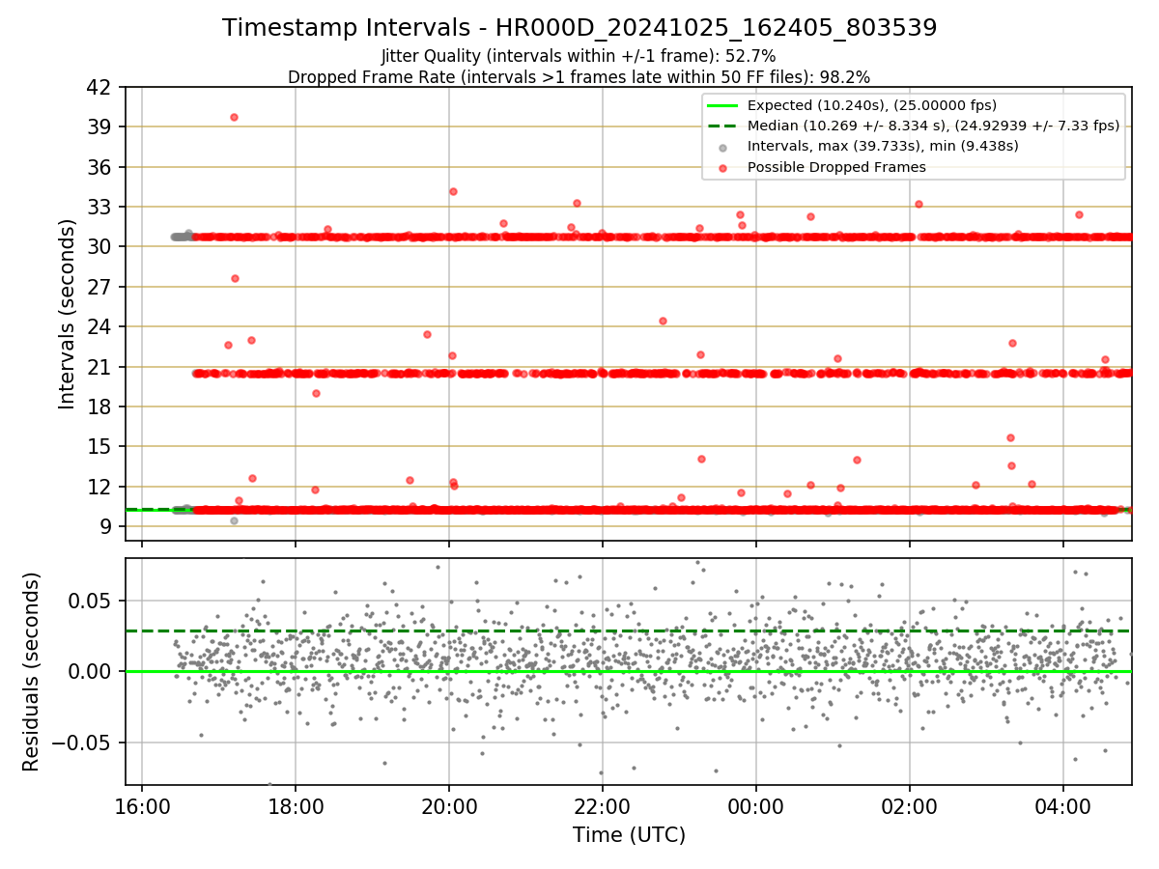Click the "Time (UTC)" x-axis label
This screenshot has height=869, width=1159.
tap(629, 834)
